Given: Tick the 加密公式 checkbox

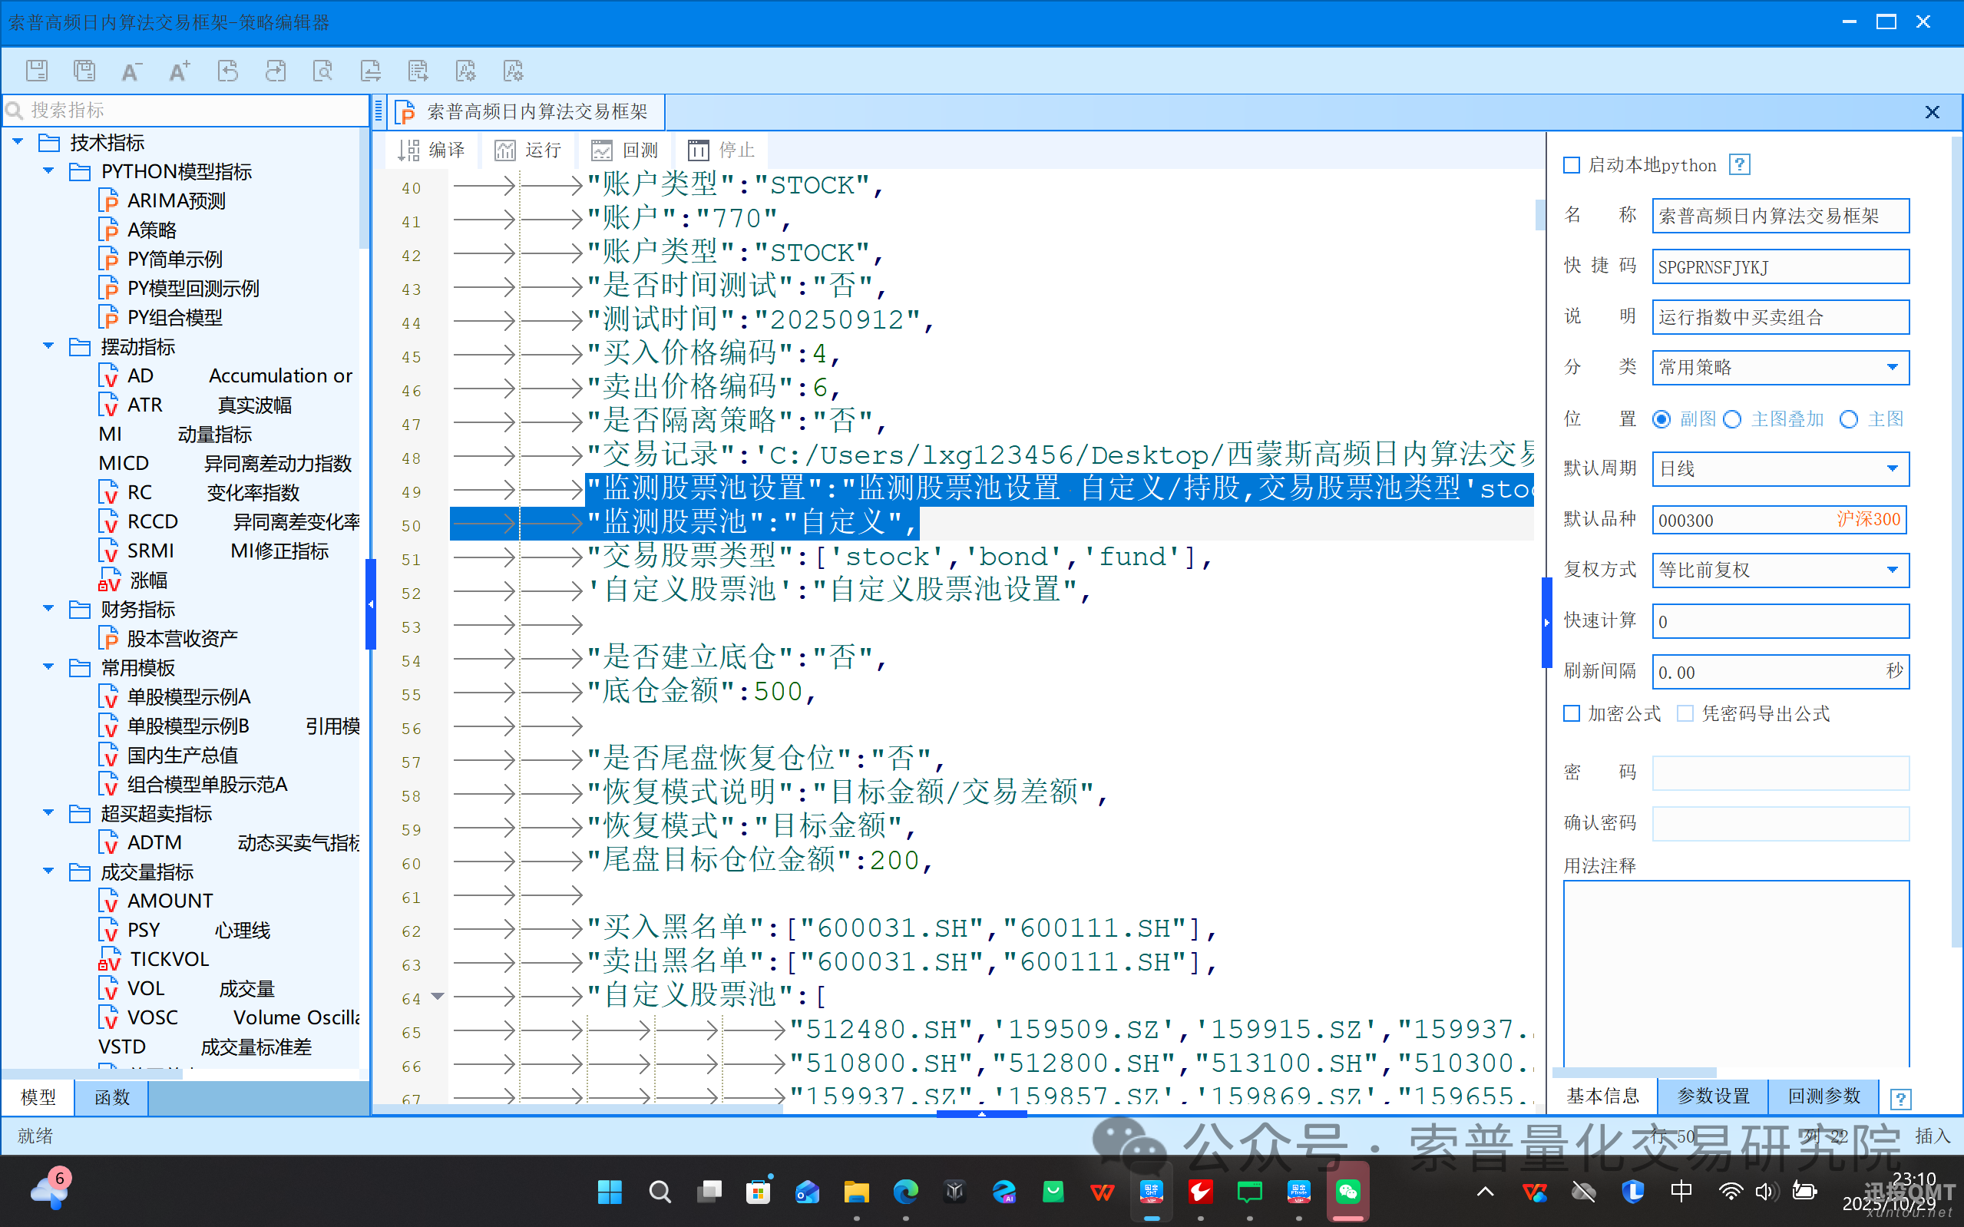Looking at the screenshot, I should (1572, 713).
